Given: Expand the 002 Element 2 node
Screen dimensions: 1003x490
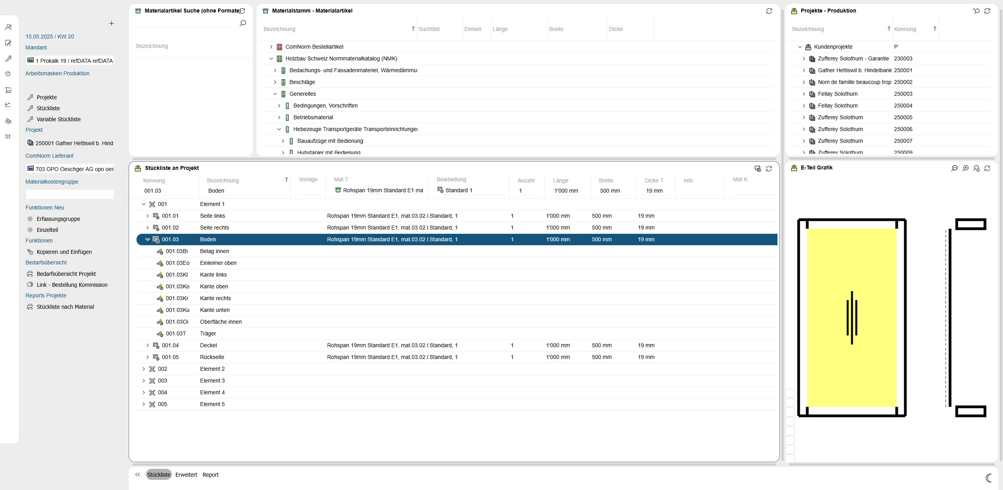Looking at the screenshot, I should point(144,369).
